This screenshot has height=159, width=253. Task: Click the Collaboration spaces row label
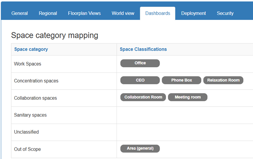(x=35, y=98)
